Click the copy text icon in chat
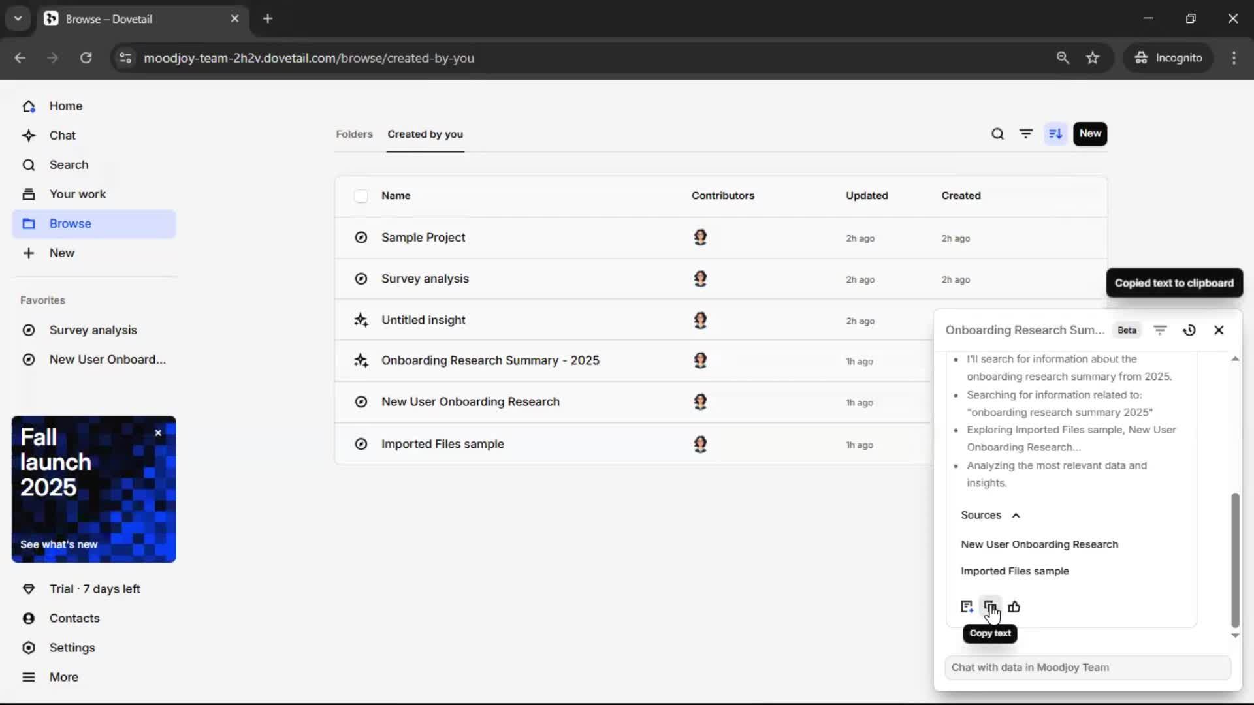This screenshot has height=705, width=1254. 989,607
